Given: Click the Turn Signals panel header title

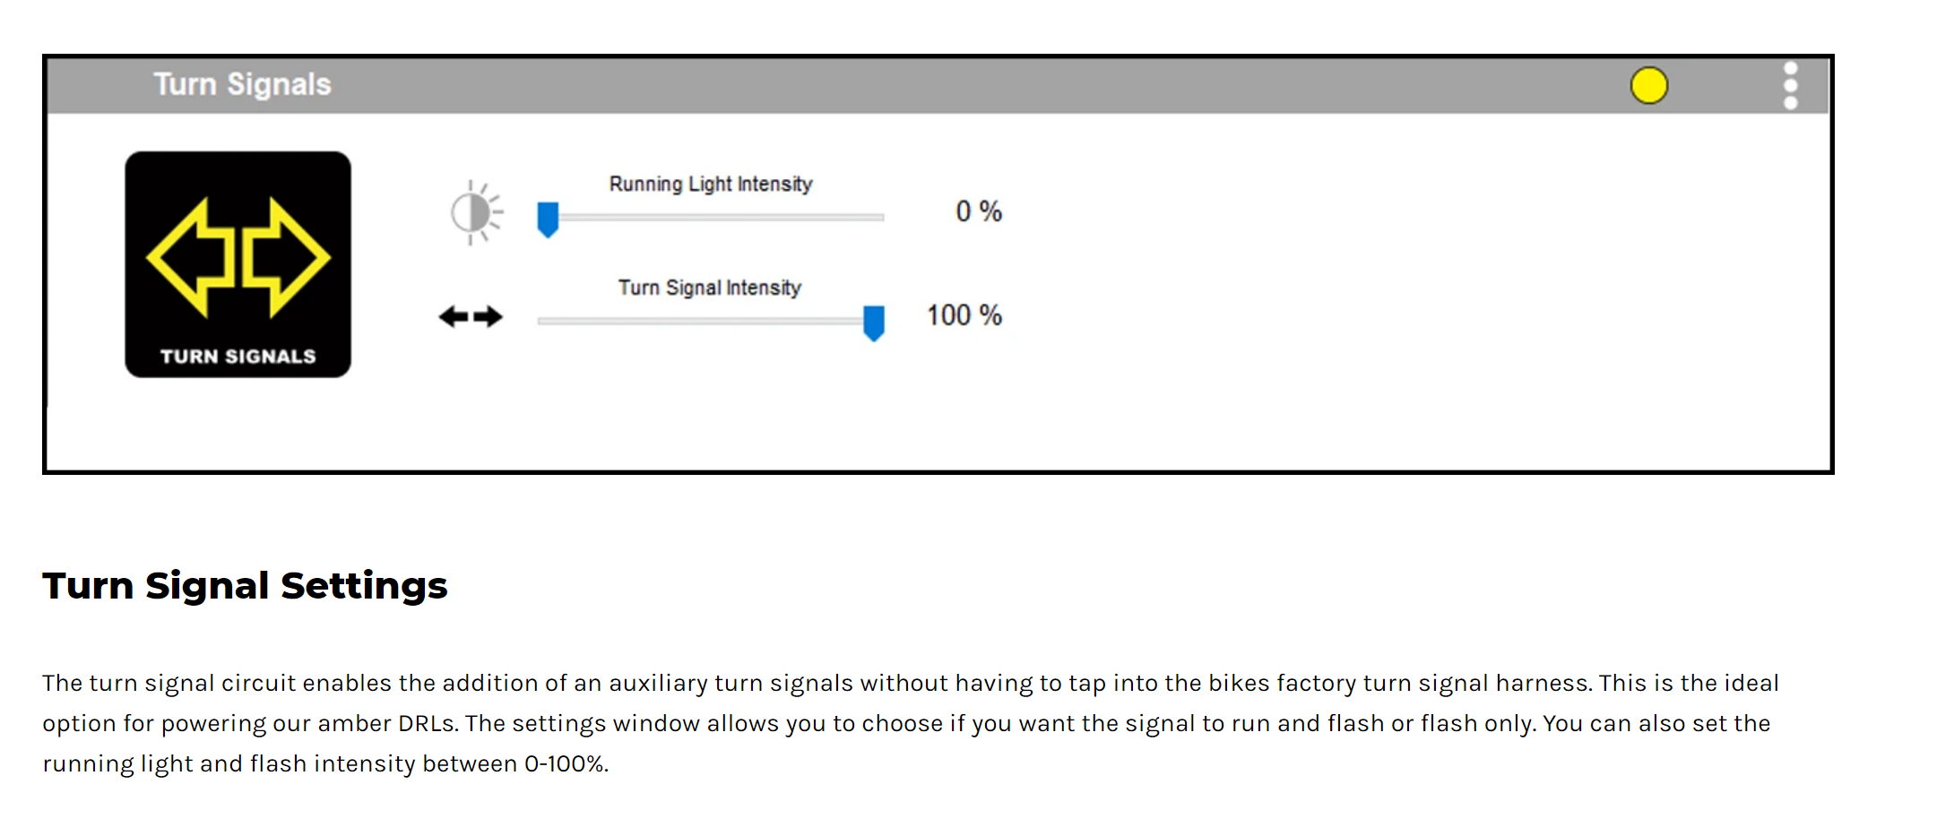Looking at the screenshot, I should tap(242, 84).
